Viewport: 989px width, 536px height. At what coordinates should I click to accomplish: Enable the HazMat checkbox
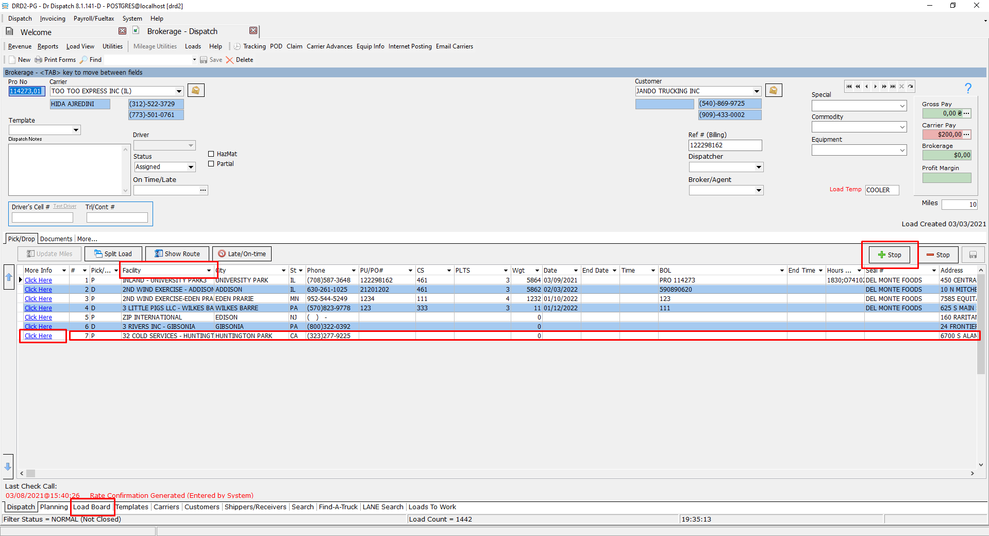click(x=211, y=154)
